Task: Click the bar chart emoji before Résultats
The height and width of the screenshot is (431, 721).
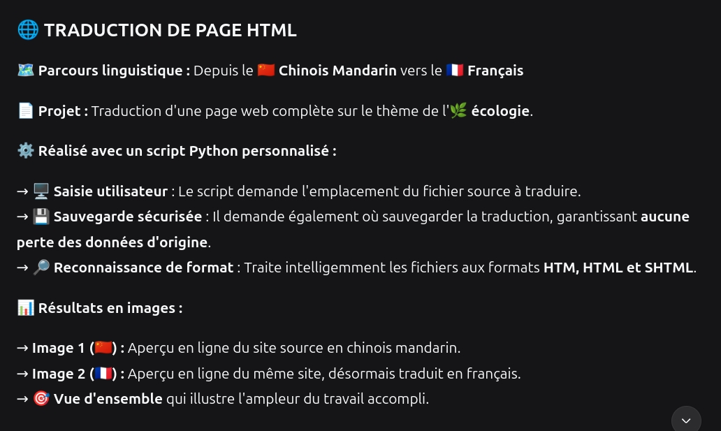Action: pos(26,308)
